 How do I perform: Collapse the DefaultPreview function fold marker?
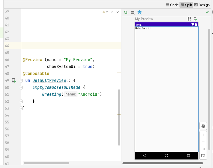coord(21,81)
